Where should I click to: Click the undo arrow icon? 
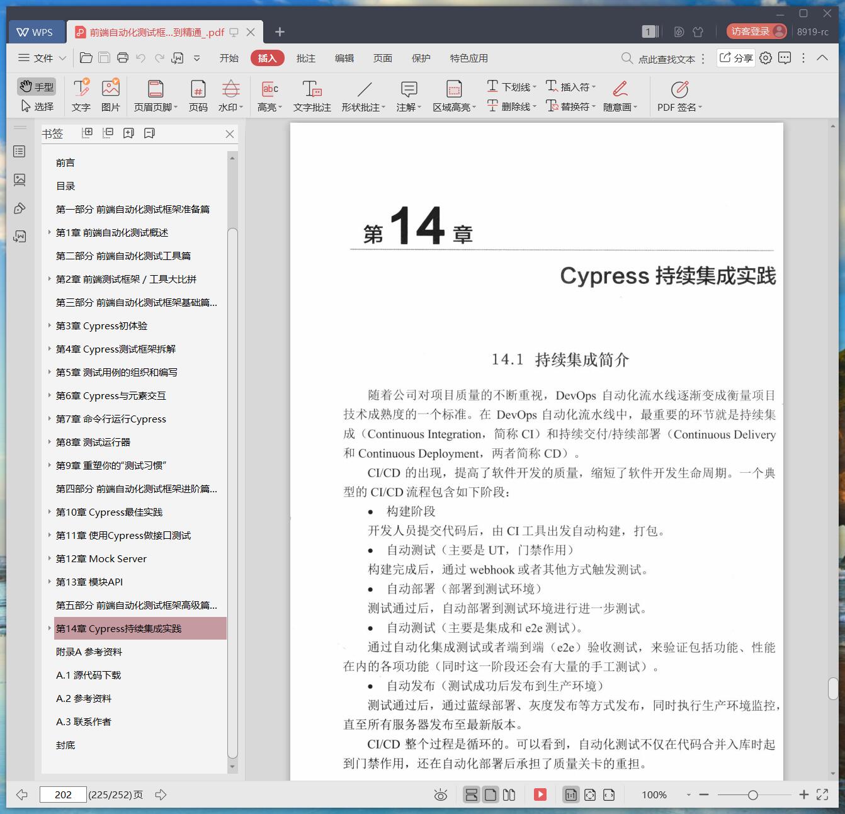(x=141, y=58)
